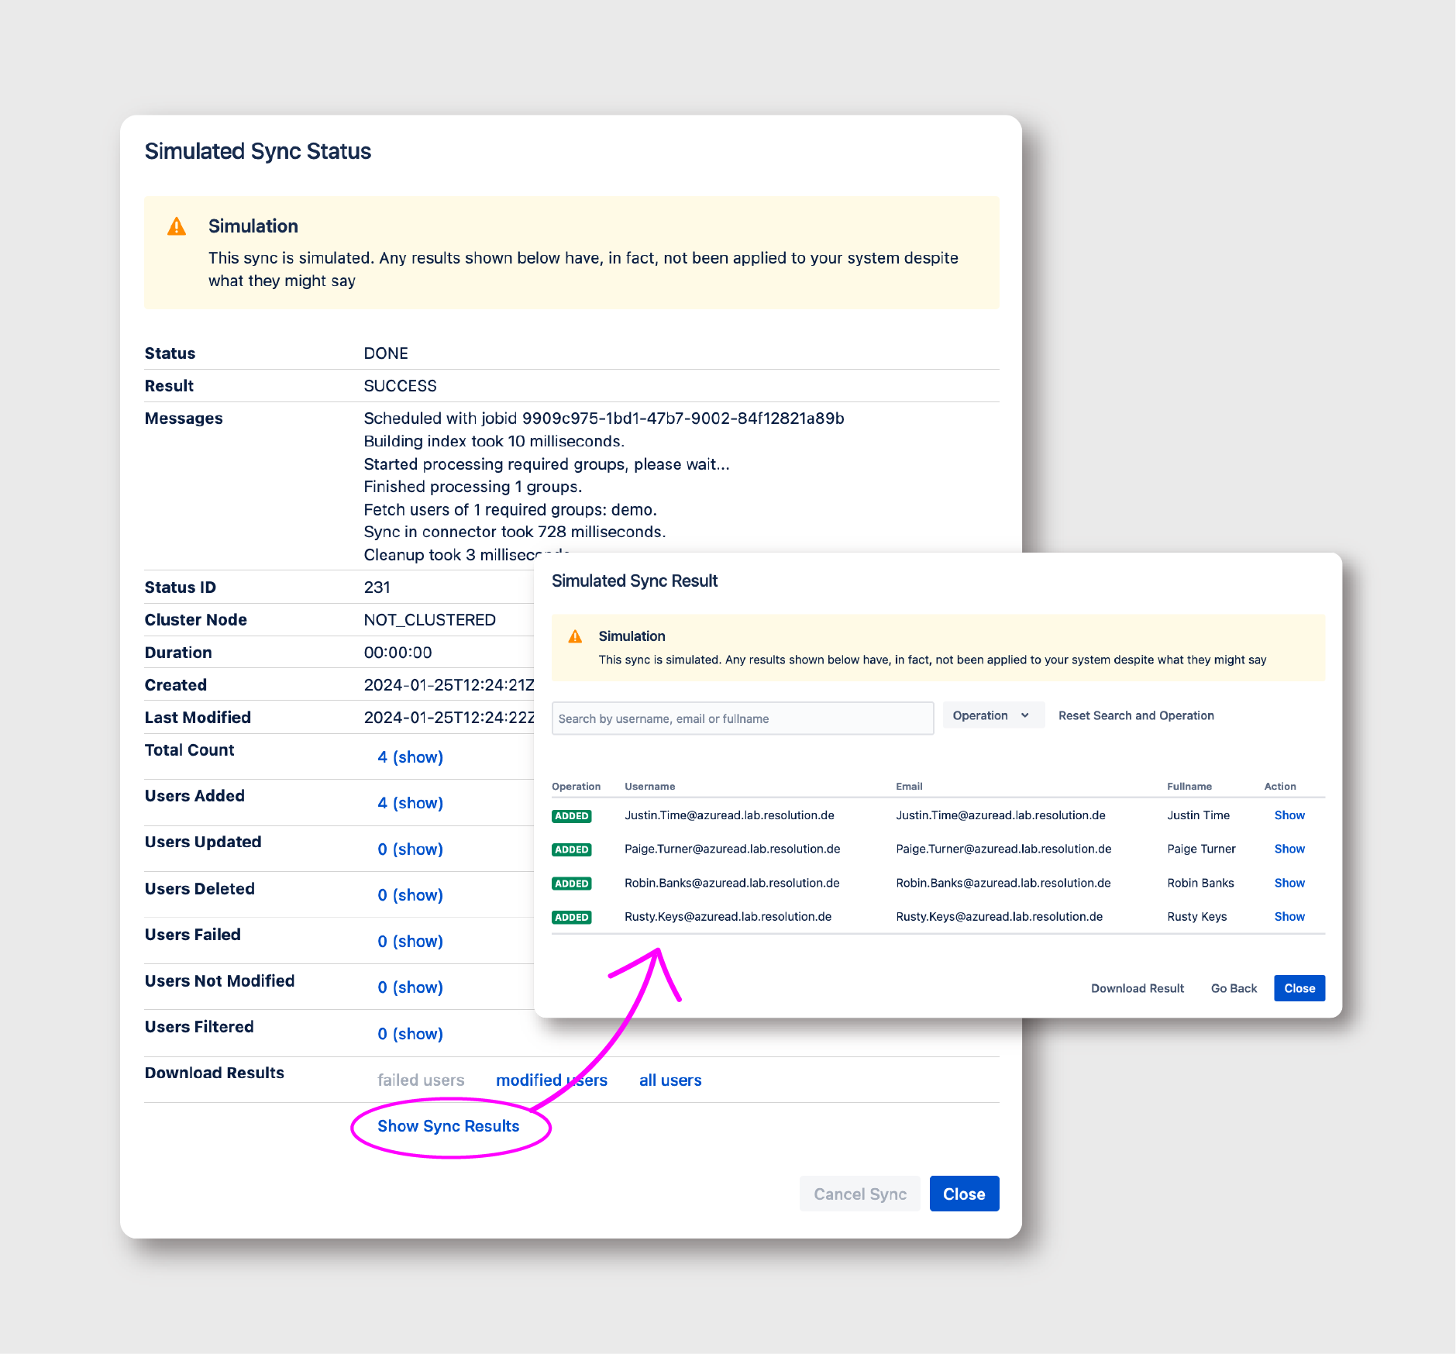The image size is (1456, 1354).
Task: Click the warning icon in Simulated Sync Status banner
Action: (x=177, y=226)
